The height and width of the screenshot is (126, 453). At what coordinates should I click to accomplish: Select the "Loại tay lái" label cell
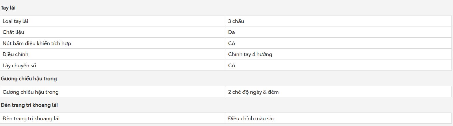point(113,21)
